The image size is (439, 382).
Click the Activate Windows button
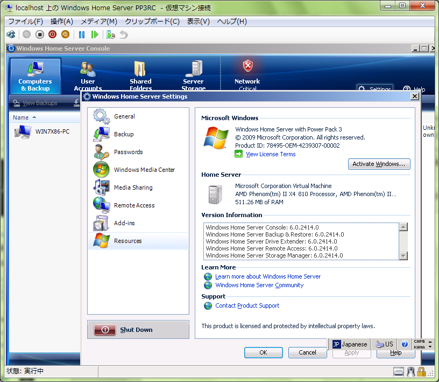pyautogui.click(x=379, y=164)
